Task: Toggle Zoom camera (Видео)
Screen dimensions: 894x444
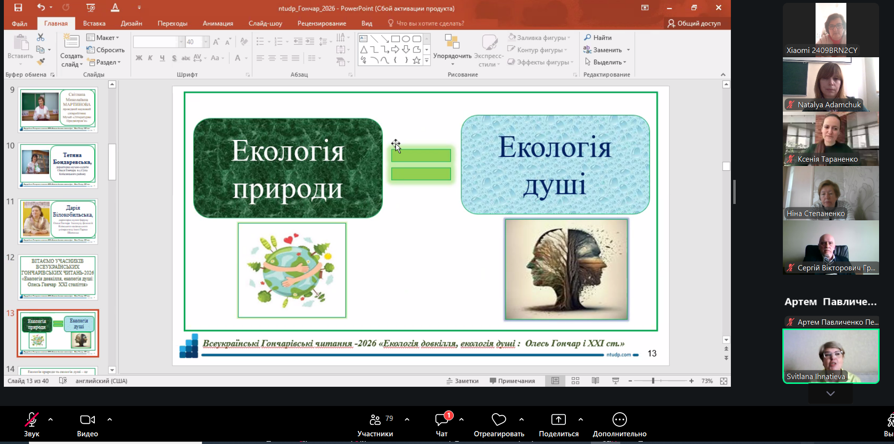Action: click(x=87, y=420)
